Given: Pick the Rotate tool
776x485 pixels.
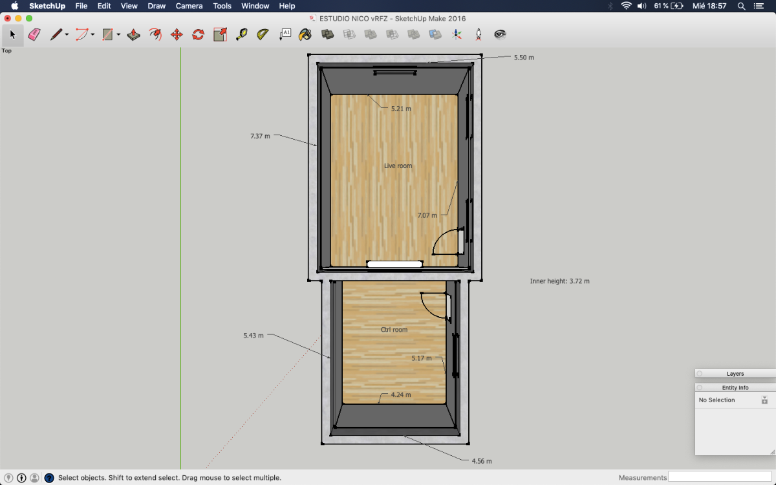Looking at the screenshot, I should [199, 34].
